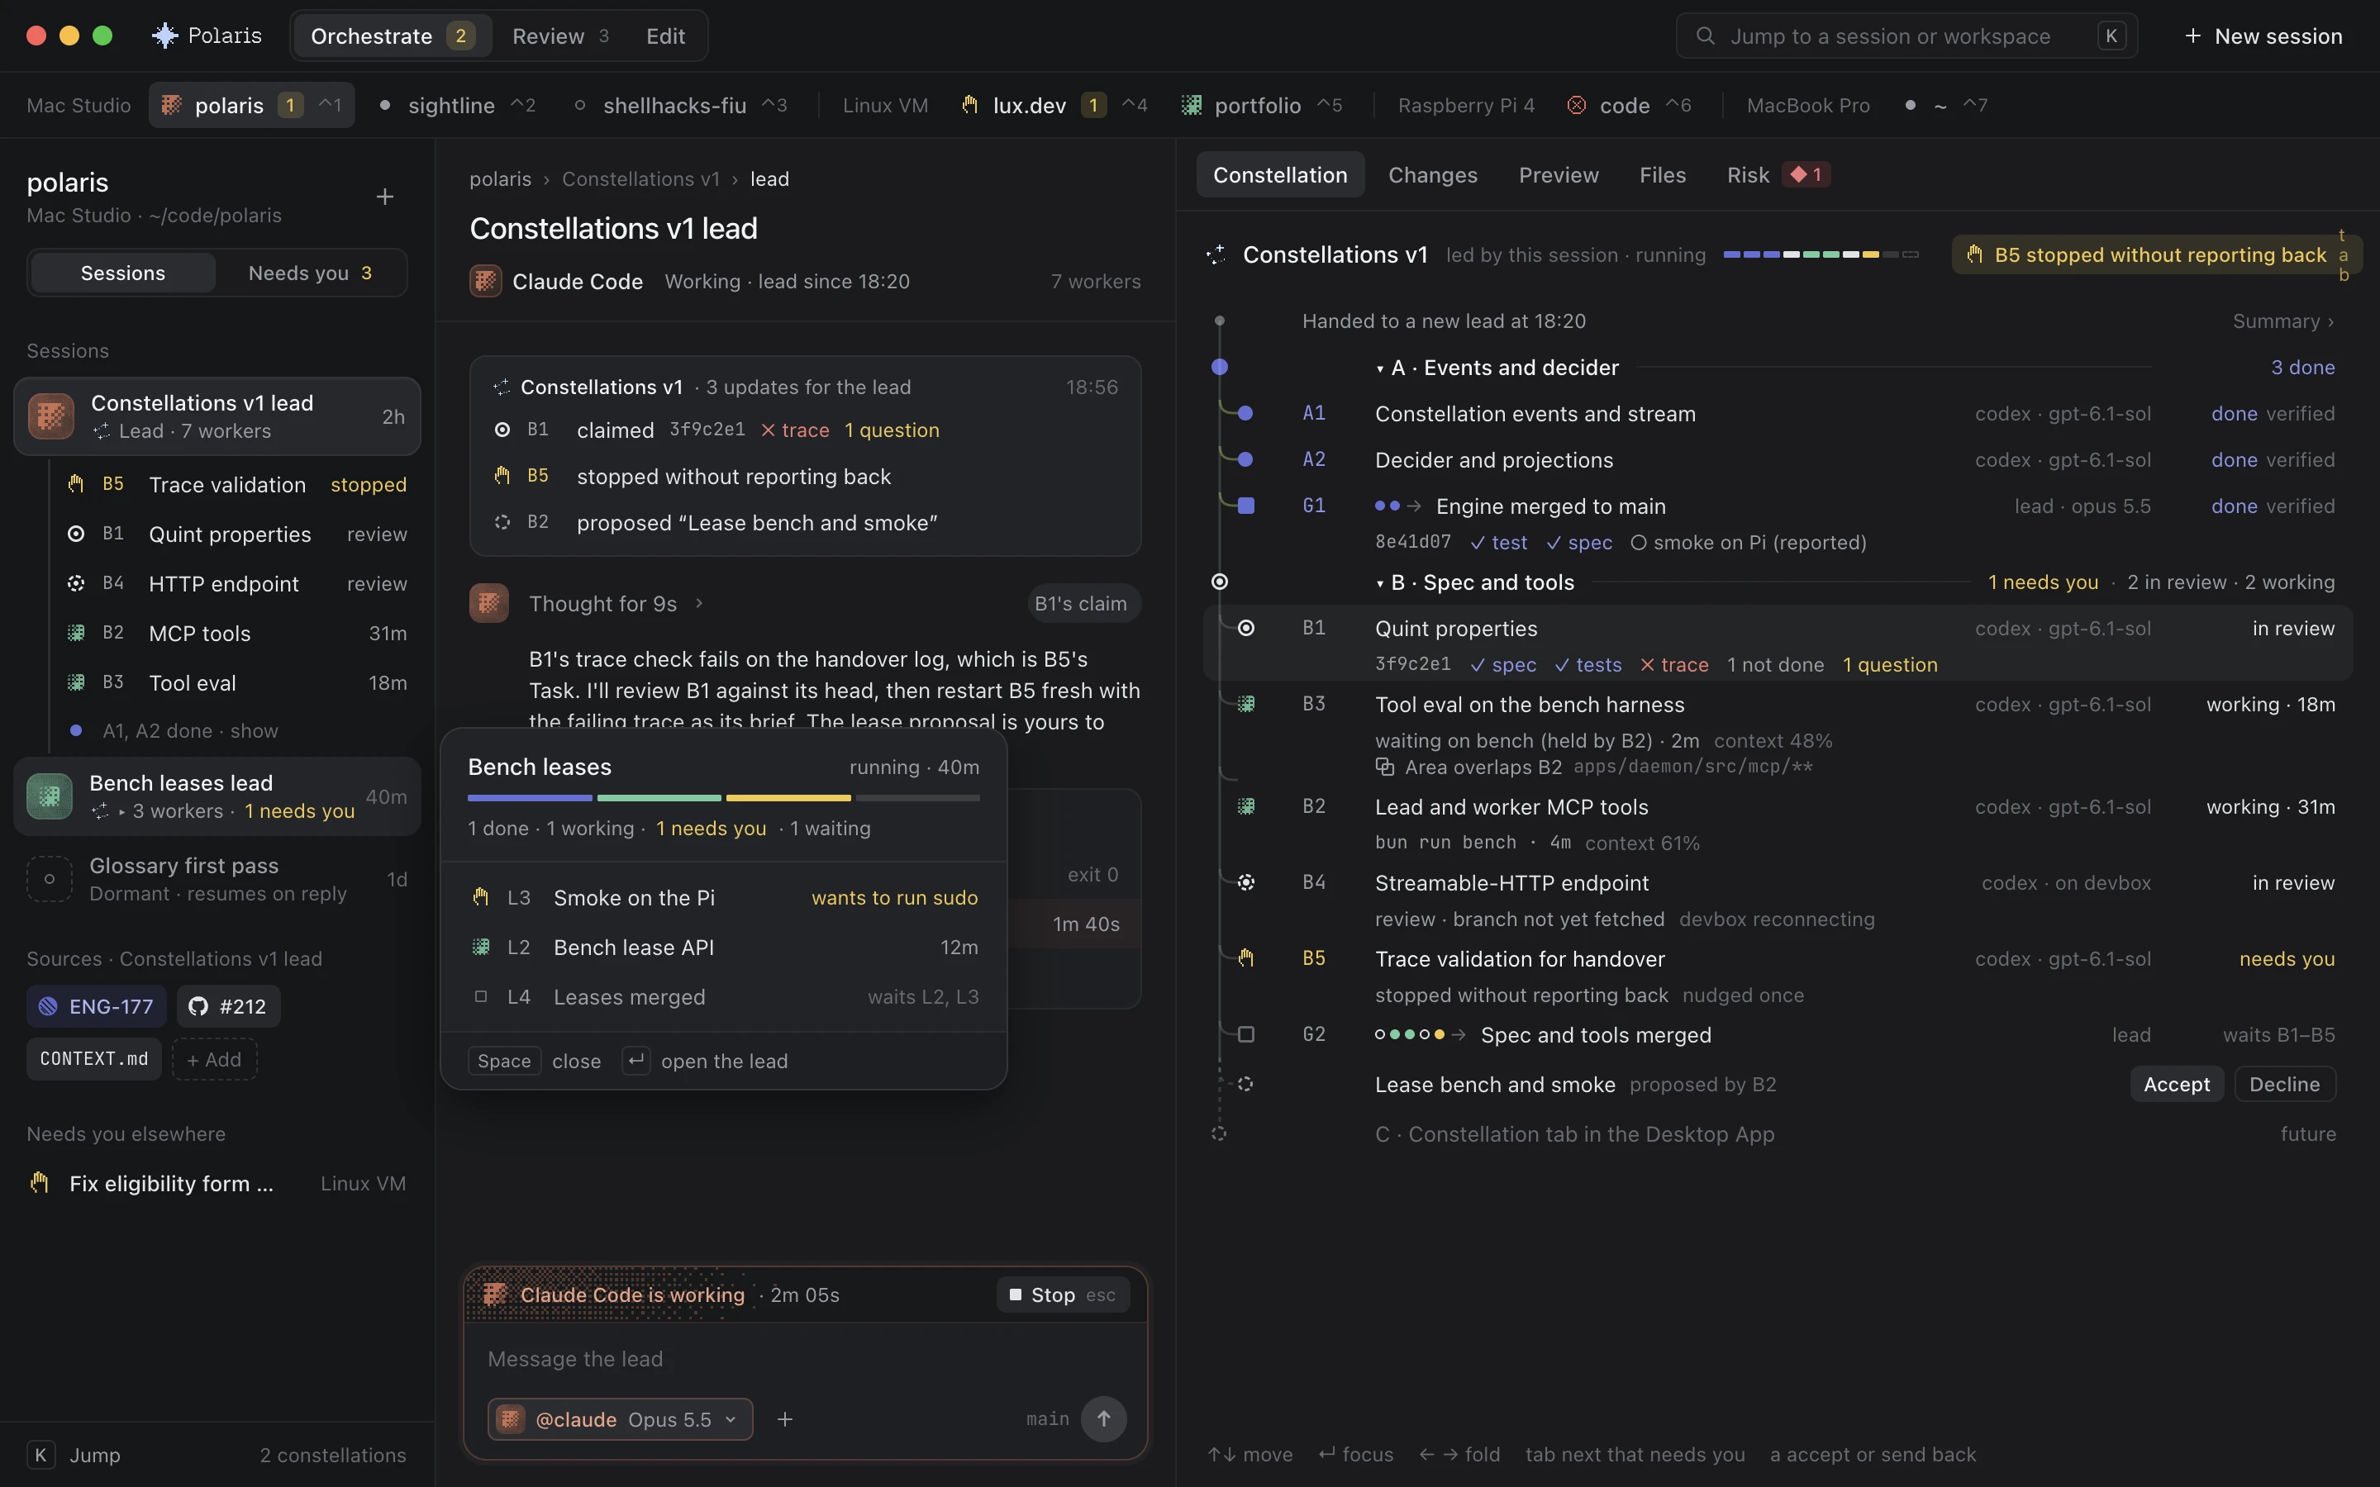Open the Changes tab
The height and width of the screenshot is (1487, 2380).
1432,174
